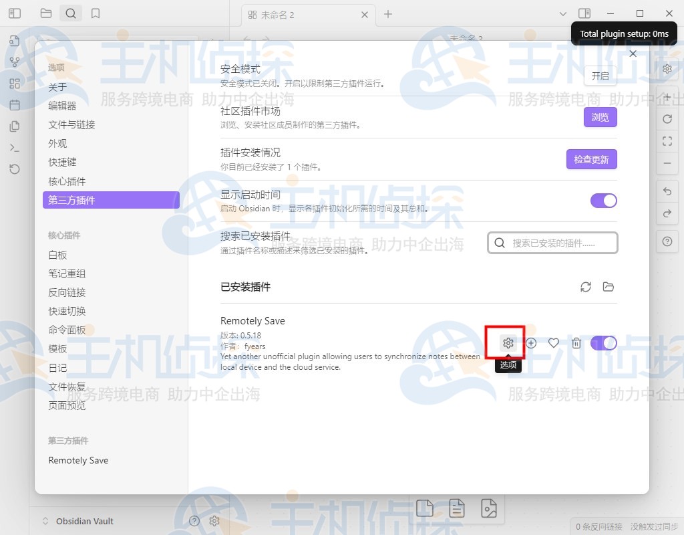This screenshot has width=684, height=535.
Task: Open Remotely Save settings gear icon
Action: (x=508, y=342)
